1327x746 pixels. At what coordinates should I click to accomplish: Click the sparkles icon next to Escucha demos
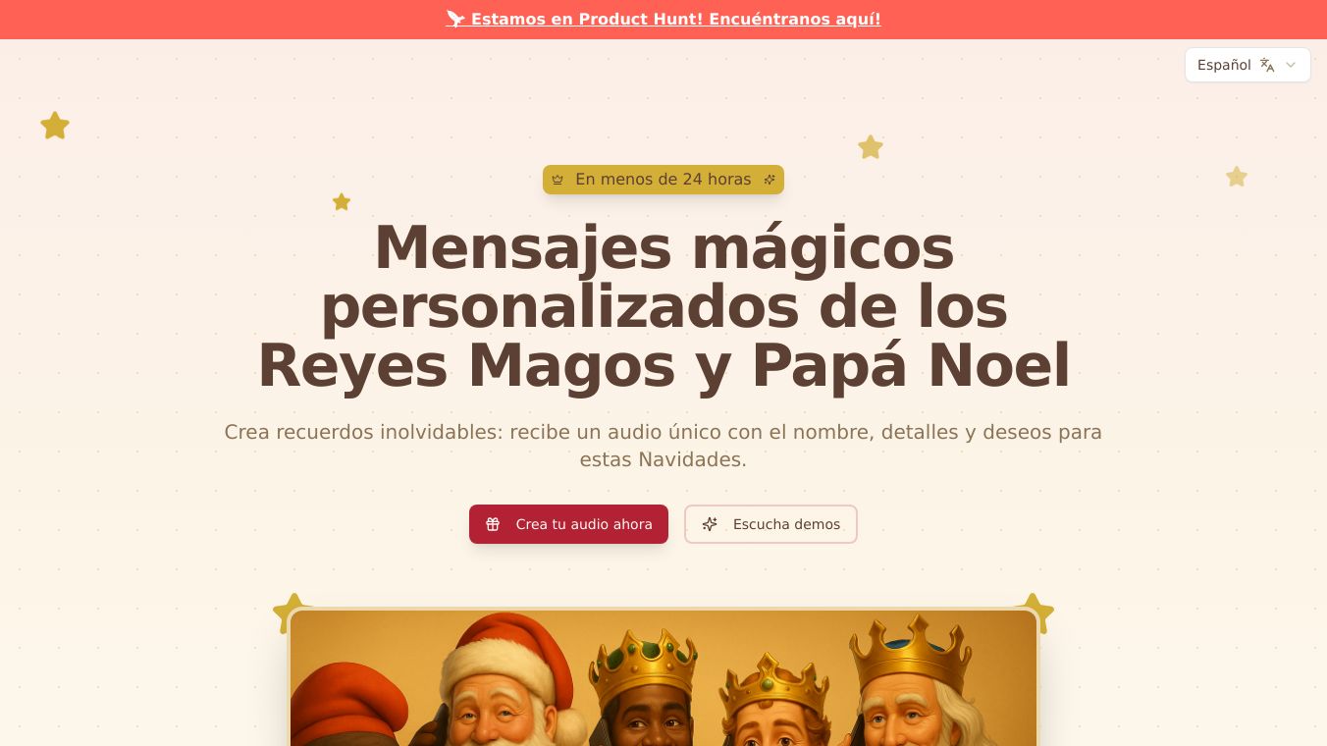(710, 524)
